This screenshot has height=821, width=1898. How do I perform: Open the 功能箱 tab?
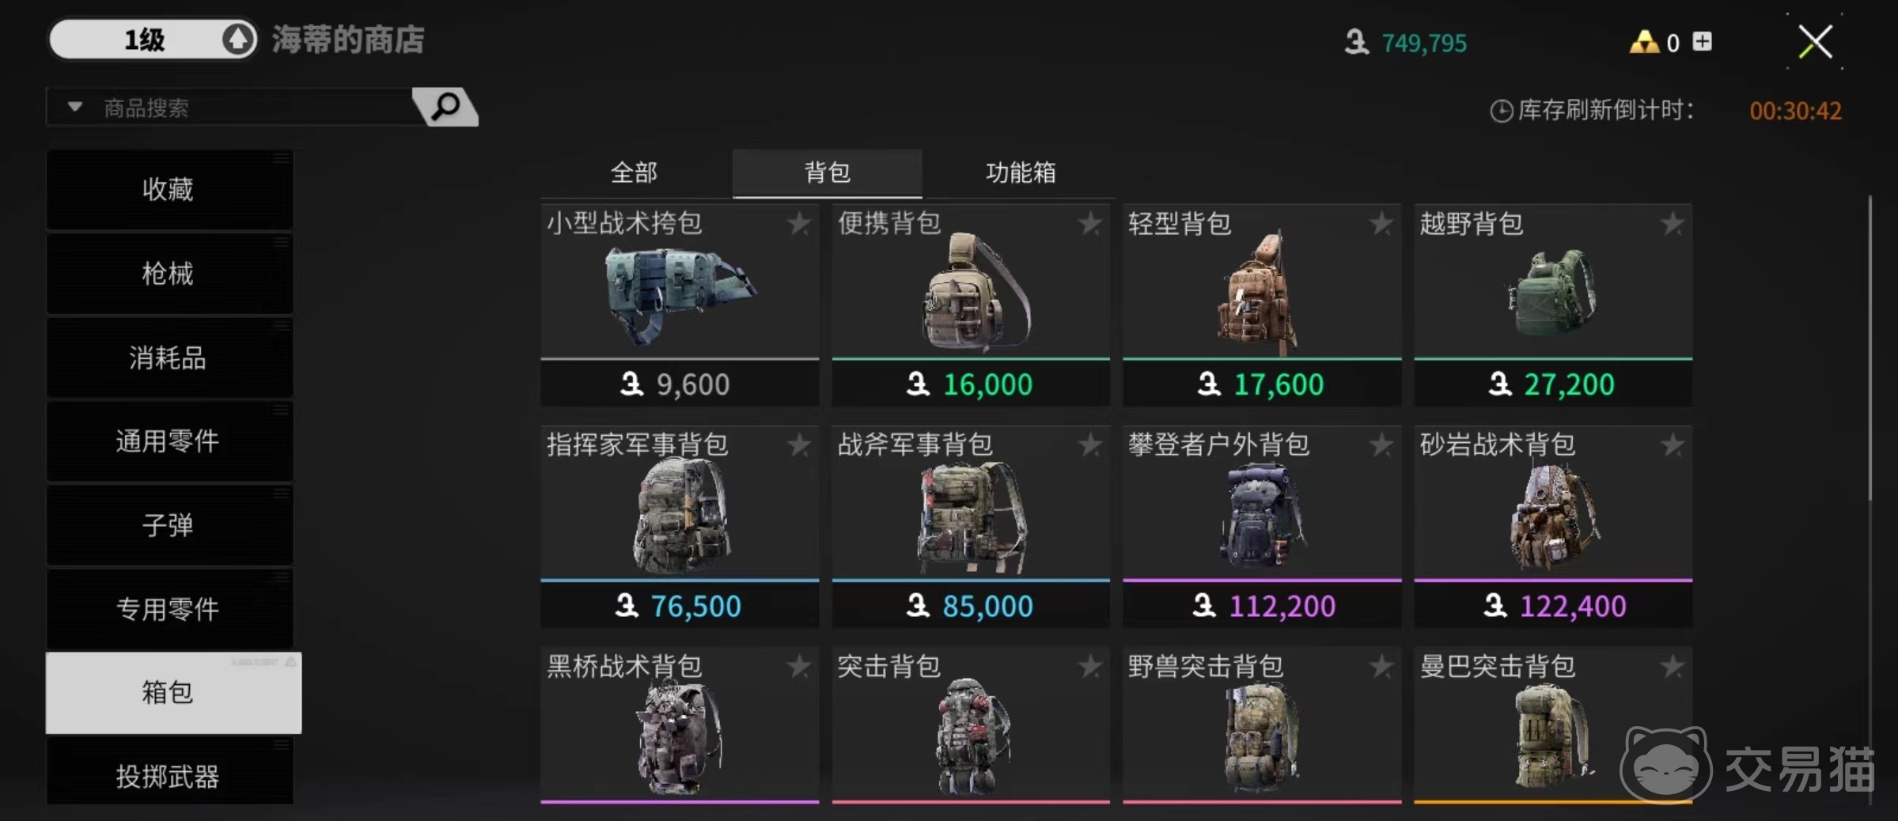click(x=1020, y=172)
